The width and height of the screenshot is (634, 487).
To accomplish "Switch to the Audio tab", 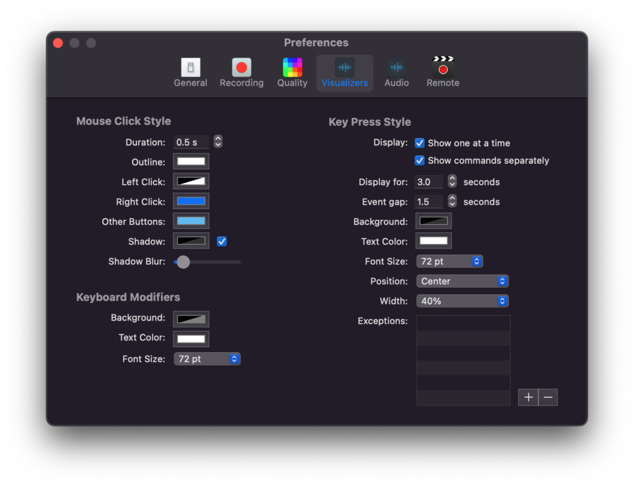I will coord(397,73).
